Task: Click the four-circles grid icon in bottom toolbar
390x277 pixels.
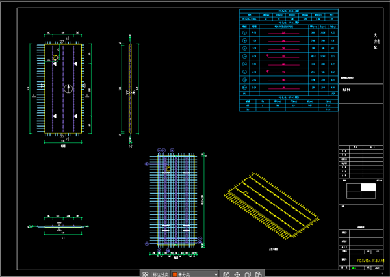Action: 146,274
